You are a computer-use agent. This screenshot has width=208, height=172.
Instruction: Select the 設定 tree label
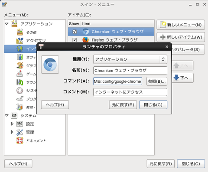(x=30, y=124)
